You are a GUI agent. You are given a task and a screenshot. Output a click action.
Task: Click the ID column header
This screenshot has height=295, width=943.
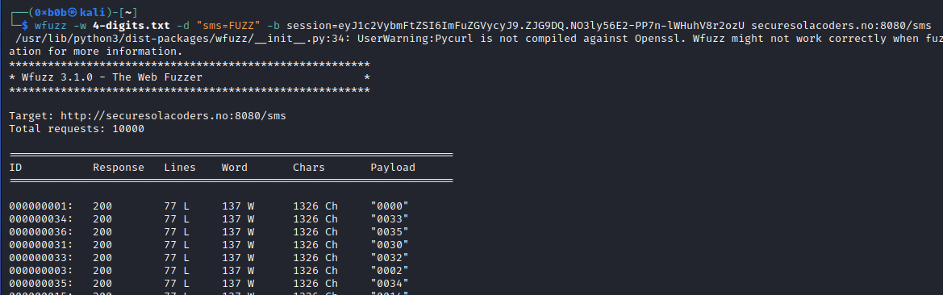[x=15, y=168]
